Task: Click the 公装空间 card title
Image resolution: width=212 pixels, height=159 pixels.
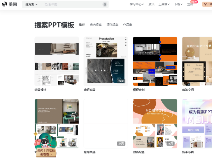Action: tap(188, 90)
